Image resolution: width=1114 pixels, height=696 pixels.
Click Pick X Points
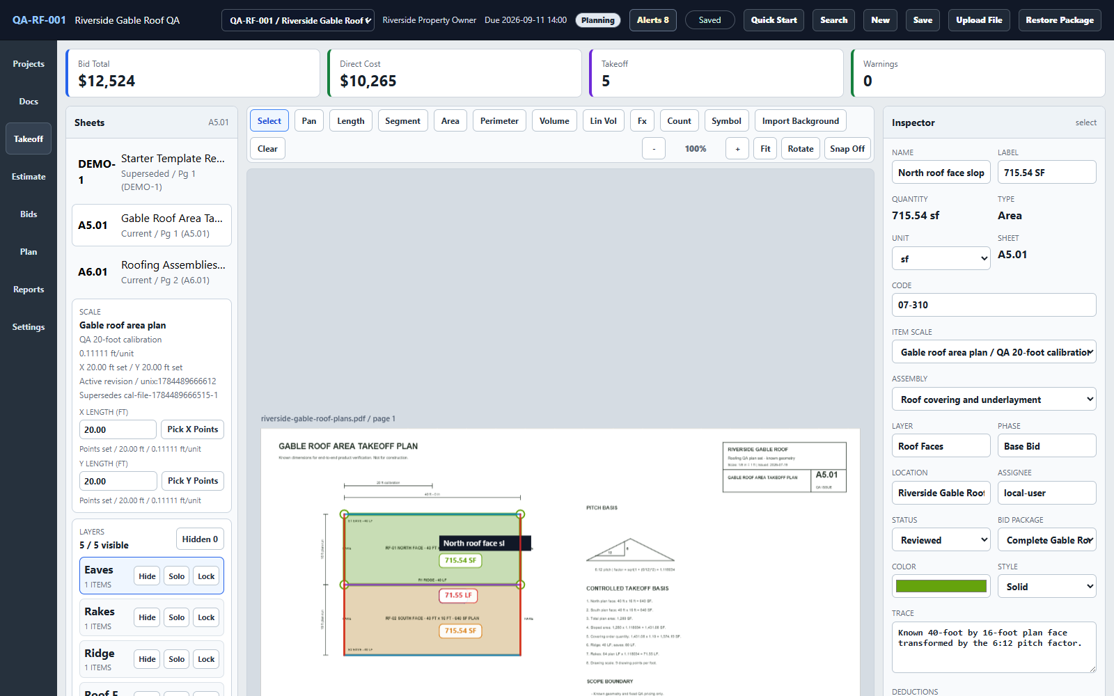[x=193, y=429]
